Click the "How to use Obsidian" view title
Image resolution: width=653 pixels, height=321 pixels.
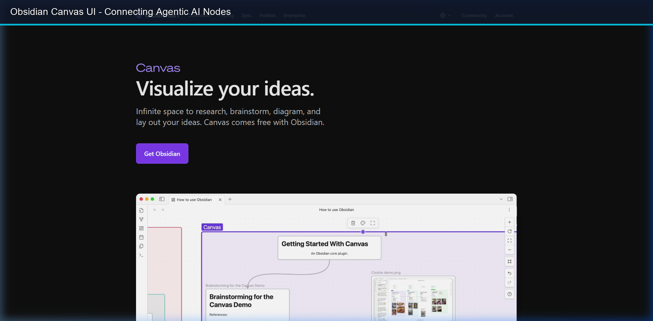pyautogui.click(x=336, y=210)
